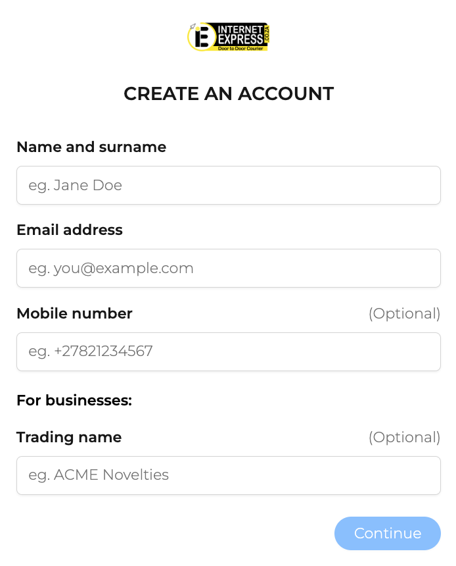The image size is (456, 566).
Task: Click the For businesses section heading
Action: point(74,400)
